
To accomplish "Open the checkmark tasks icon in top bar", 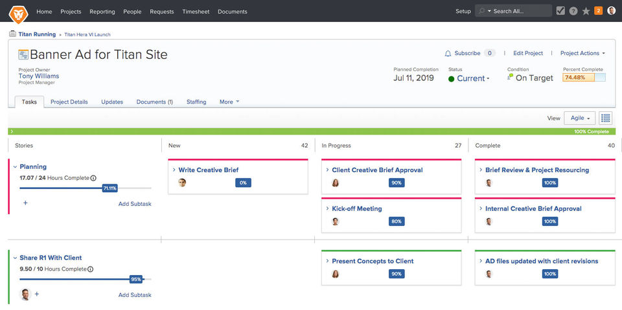I will (560, 11).
